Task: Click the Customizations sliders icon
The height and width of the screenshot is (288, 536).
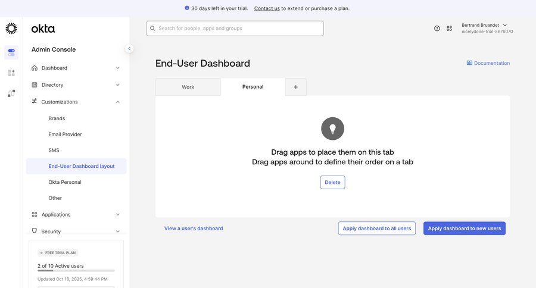Action: 34,101
